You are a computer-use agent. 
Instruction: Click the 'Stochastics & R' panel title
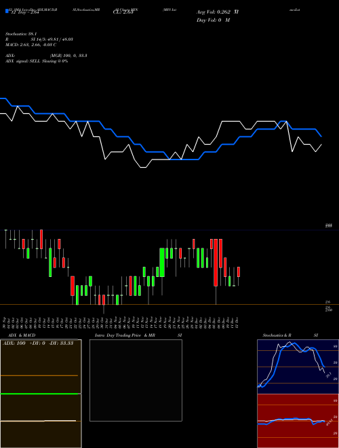click(x=277, y=335)
